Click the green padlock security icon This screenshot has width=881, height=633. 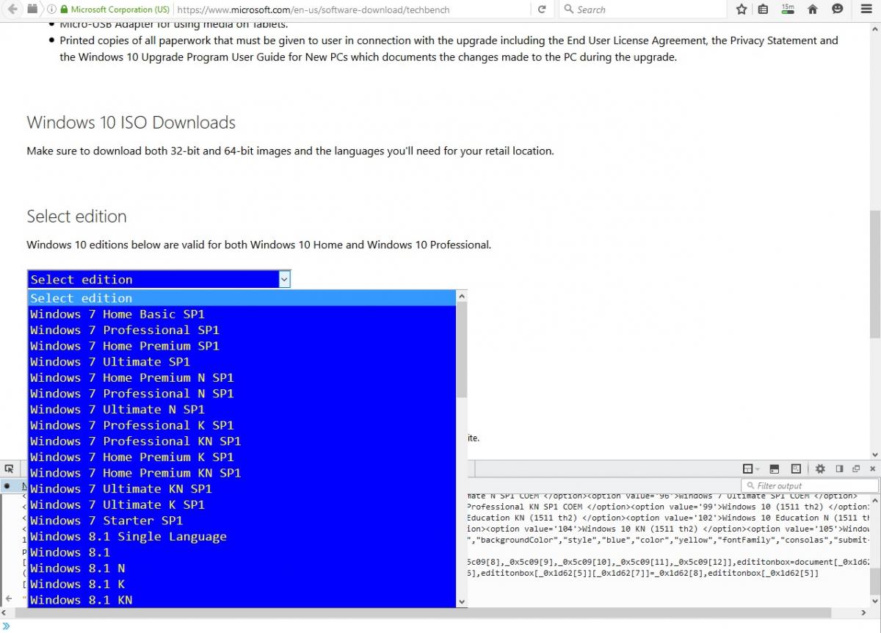coord(64,10)
